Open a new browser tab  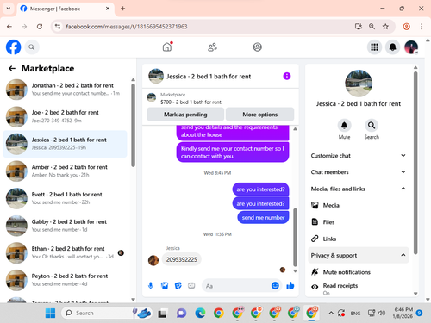click(x=122, y=9)
